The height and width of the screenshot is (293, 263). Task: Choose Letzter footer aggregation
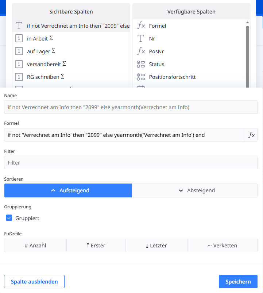(156, 246)
